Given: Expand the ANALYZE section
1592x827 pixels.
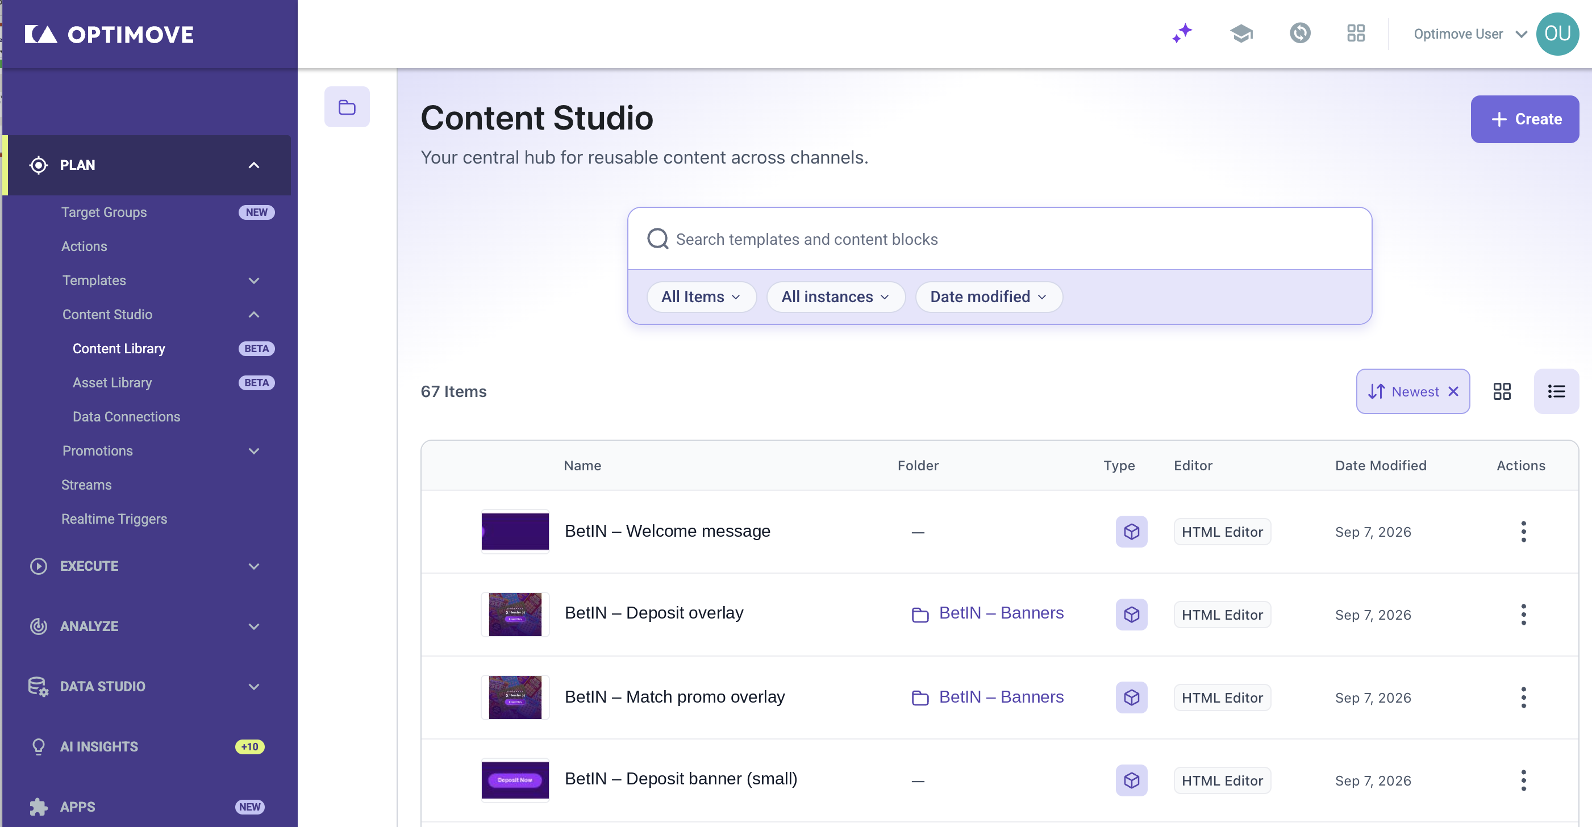Looking at the screenshot, I should tap(253, 626).
